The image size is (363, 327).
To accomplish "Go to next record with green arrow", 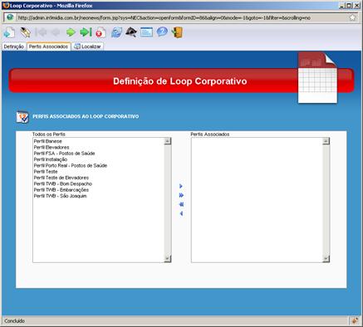I will (71, 32).
